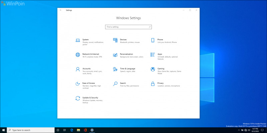
Task: Open the Gaming settings category
Action: (x=166, y=71)
